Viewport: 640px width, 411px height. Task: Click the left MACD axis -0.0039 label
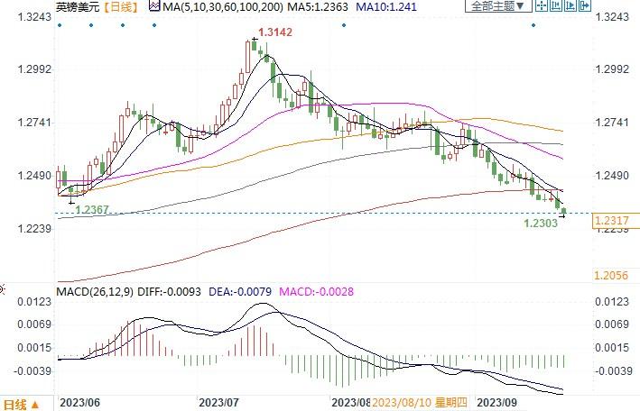(x=33, y=370)
